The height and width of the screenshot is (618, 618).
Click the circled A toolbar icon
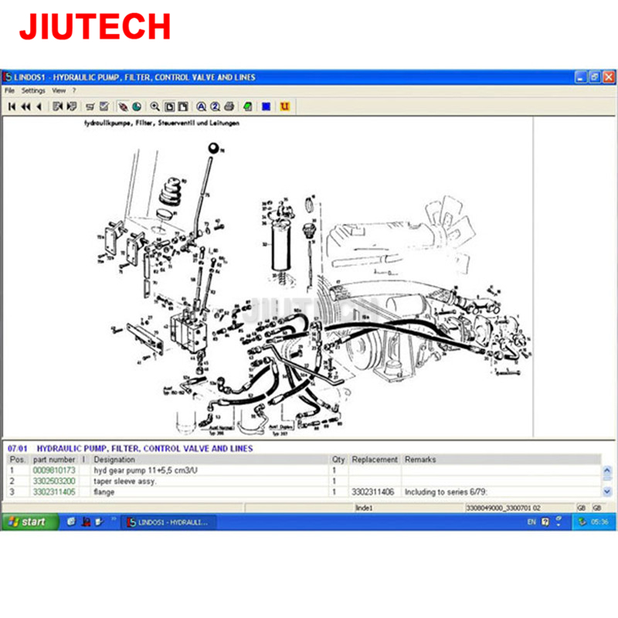[201, 107]
